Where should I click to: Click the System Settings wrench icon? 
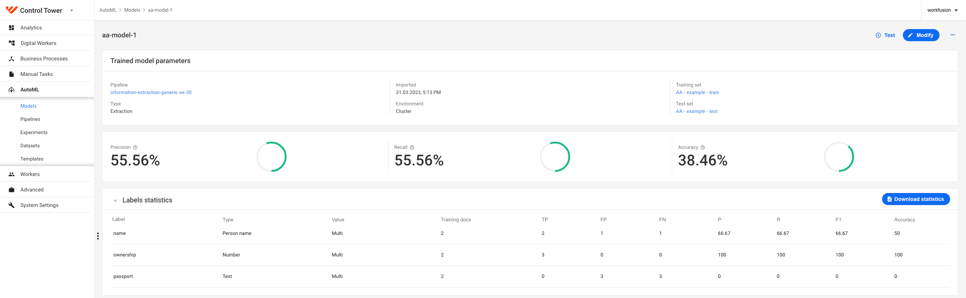[x=11, y=205]
